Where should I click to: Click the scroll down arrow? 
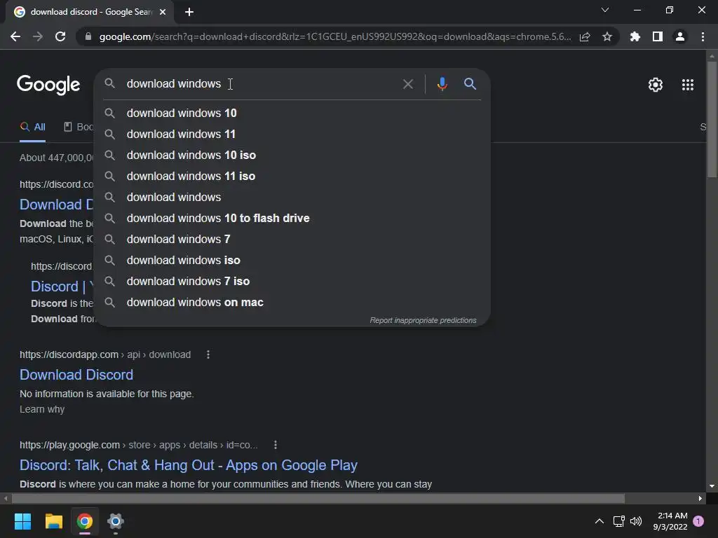pos(712,486)
